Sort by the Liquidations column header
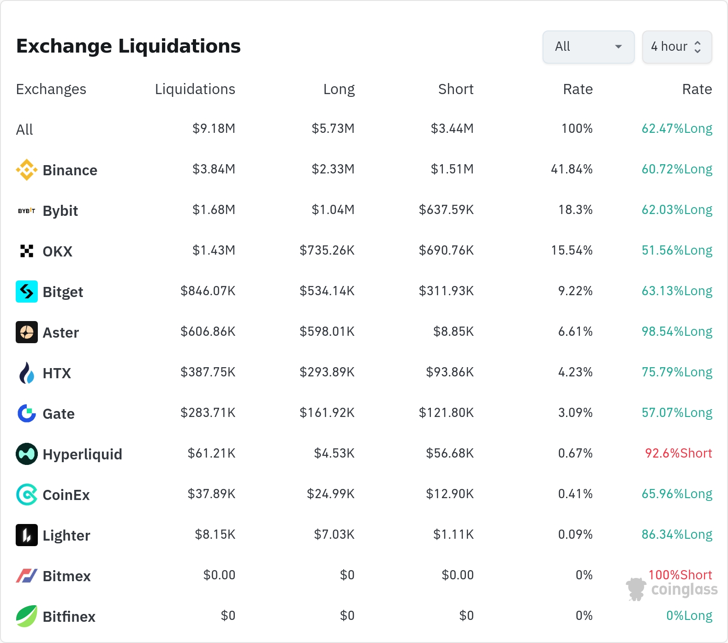The image size is (728, 643). click(x=195, y=89)
